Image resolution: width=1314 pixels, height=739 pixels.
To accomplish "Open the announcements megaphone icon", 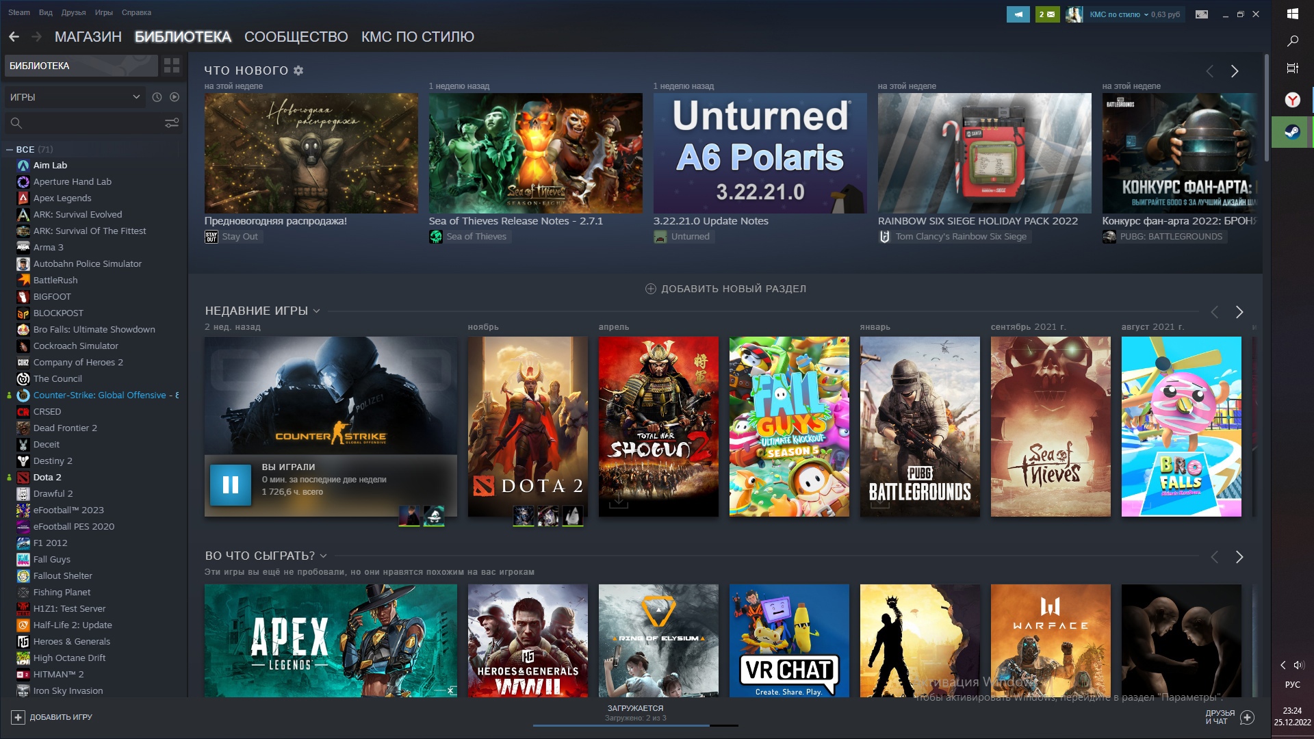I will point(1018,14).
